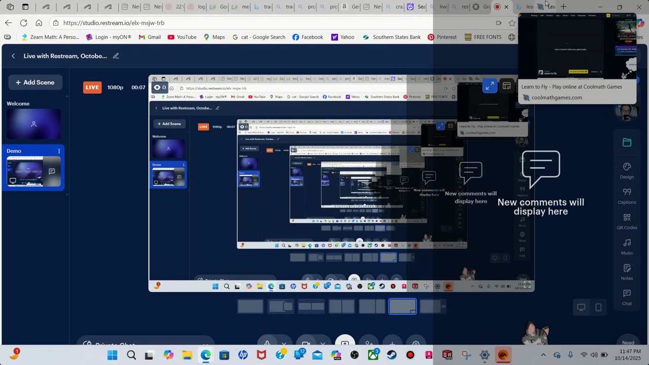Click the pencil icon to rename the stream
The height and width of the screenshot is (365, 649).
116,56
